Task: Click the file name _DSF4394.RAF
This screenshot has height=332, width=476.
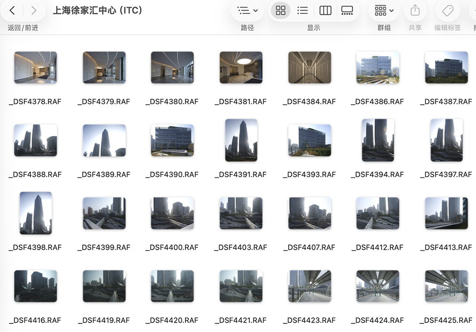Action: tap(377, 175)
